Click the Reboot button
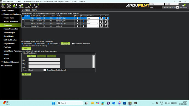This screenshot has width=189, height=106. [x=26, y=48]
